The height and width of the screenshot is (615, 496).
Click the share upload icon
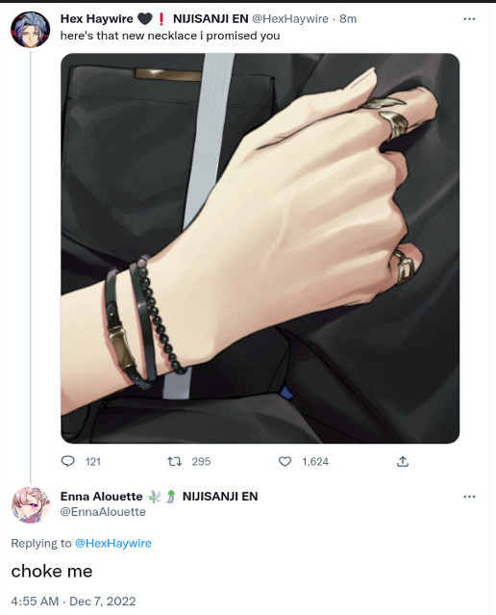(x=403, y=462)
